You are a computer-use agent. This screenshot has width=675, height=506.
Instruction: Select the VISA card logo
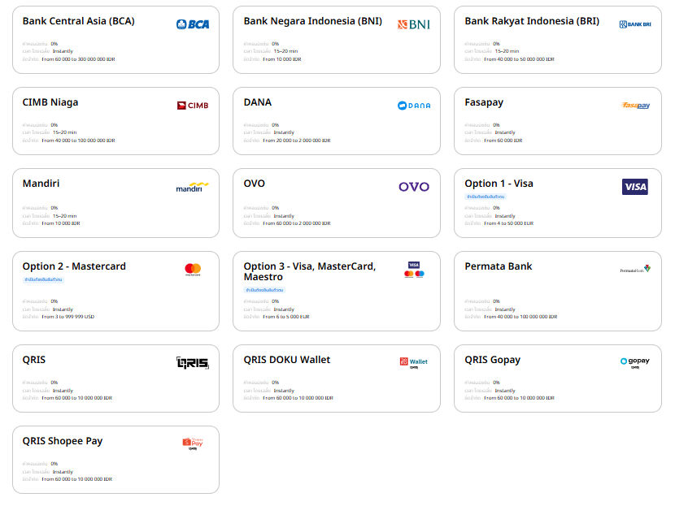click(635, 187)
